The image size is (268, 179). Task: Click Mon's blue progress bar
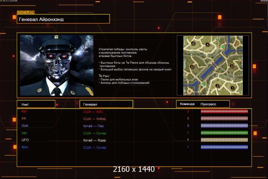point(224,147)
